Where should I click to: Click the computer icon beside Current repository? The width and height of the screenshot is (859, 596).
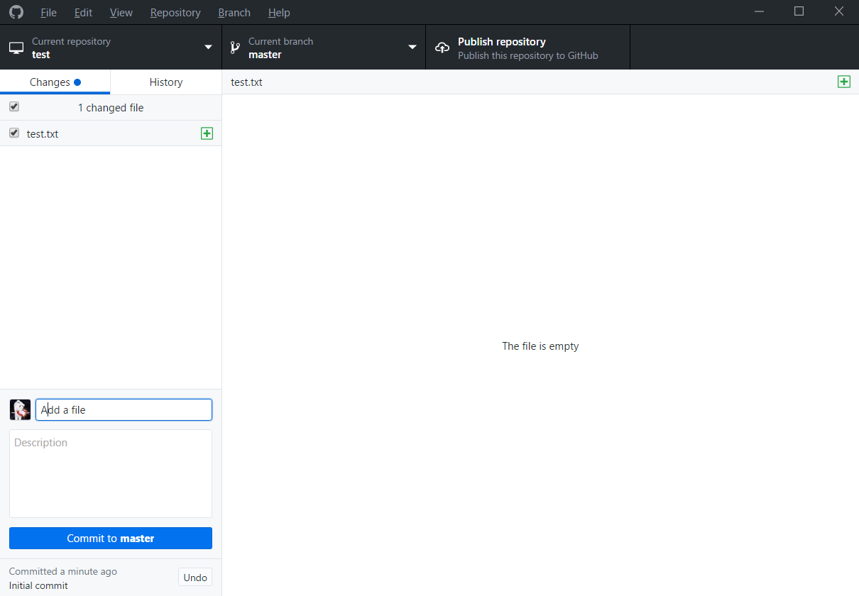[x=16, y=48]
